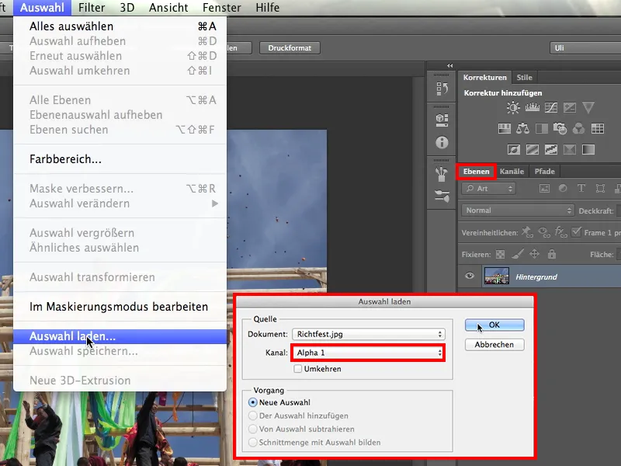Expand the Auswahl verändern submenu
The height and width of the screenshot is (466, 621).
[120, 203]
